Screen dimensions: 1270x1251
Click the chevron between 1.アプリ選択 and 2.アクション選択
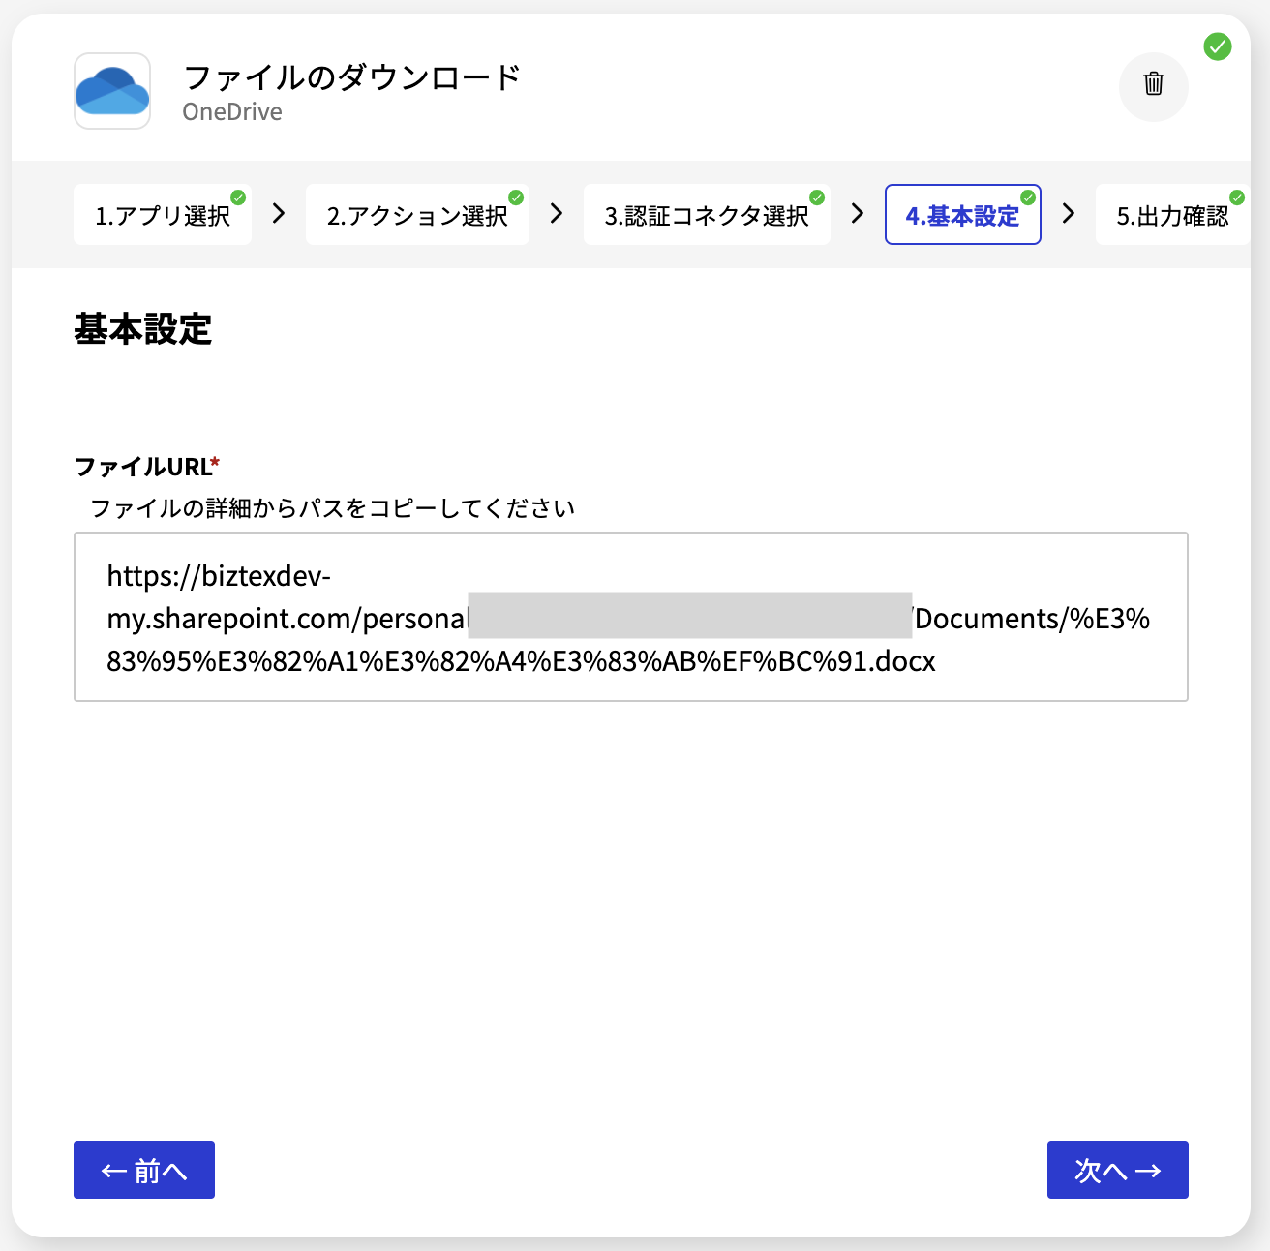pyautogui.click(x=277, y=214)
